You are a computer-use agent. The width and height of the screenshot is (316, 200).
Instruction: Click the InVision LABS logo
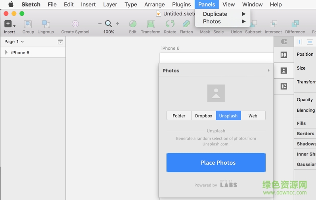(228, 184)
